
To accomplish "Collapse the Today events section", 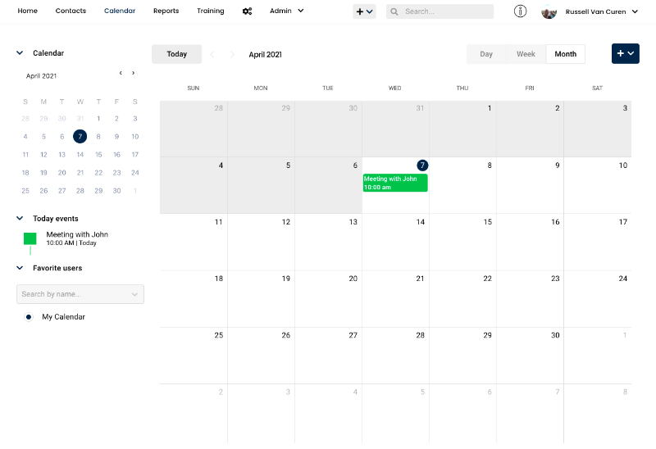I will coord(20,219).
